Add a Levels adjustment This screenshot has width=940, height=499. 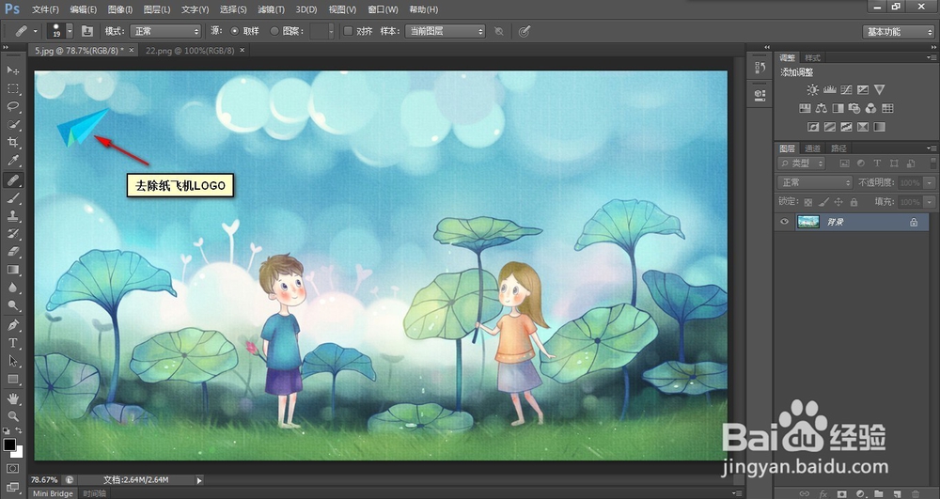[830, 90]
